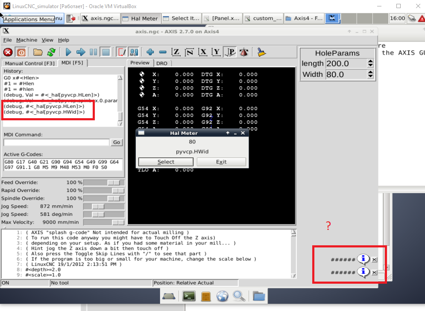Open the Help menu
425x311 pixels.
click(63, 40)
